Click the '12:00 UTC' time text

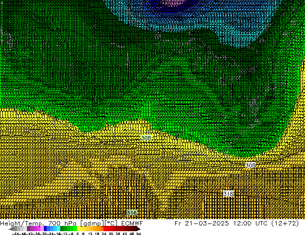tap(251, 223)
